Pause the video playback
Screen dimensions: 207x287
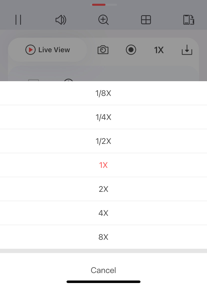point(18,20)
